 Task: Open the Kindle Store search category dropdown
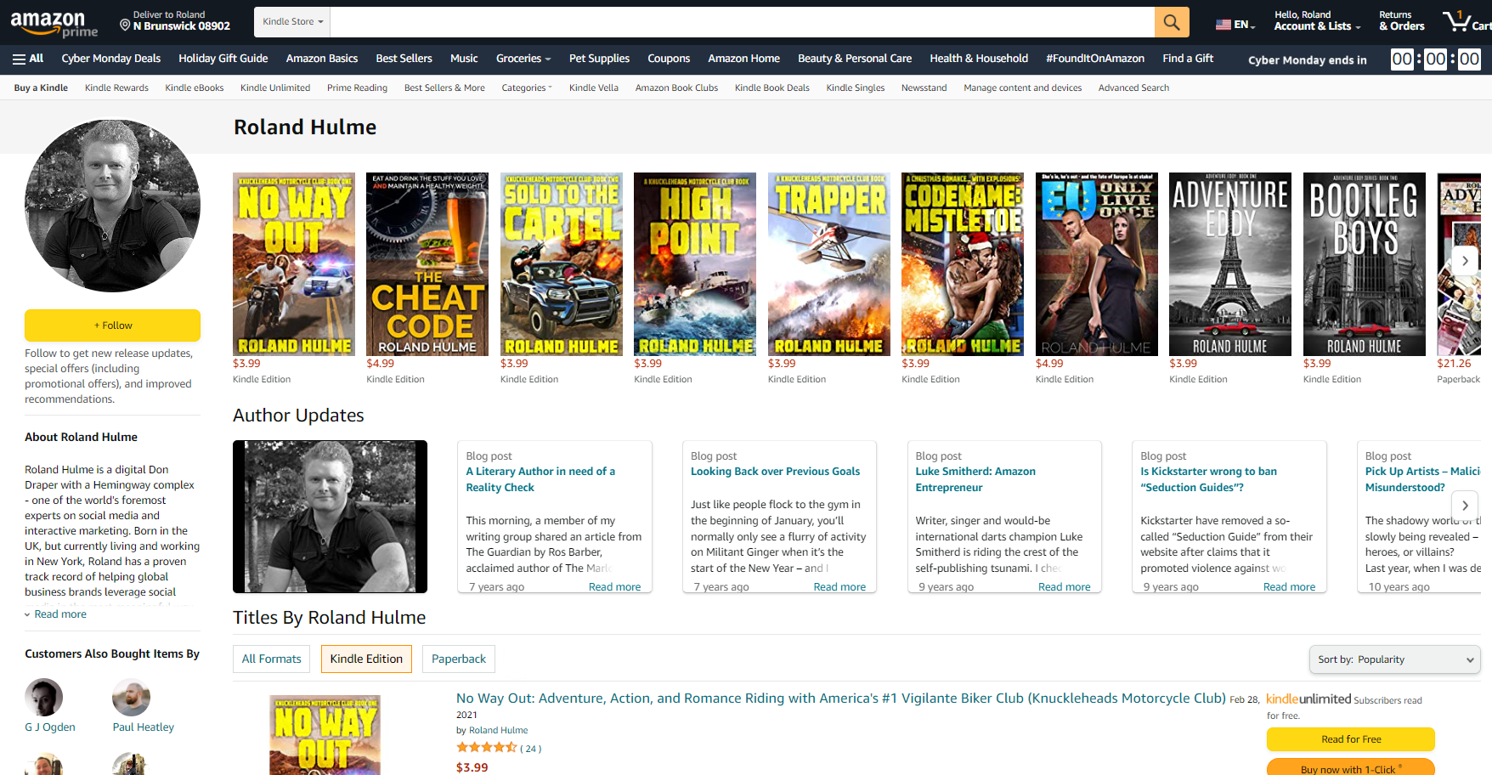coord(292,22)
